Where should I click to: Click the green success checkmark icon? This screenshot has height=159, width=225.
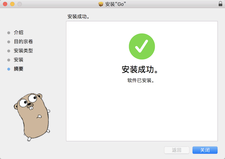[142, 47]
